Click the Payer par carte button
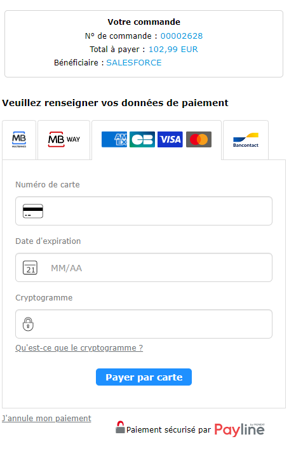Viewport: 289px width, 451px height. coord(144,377)
